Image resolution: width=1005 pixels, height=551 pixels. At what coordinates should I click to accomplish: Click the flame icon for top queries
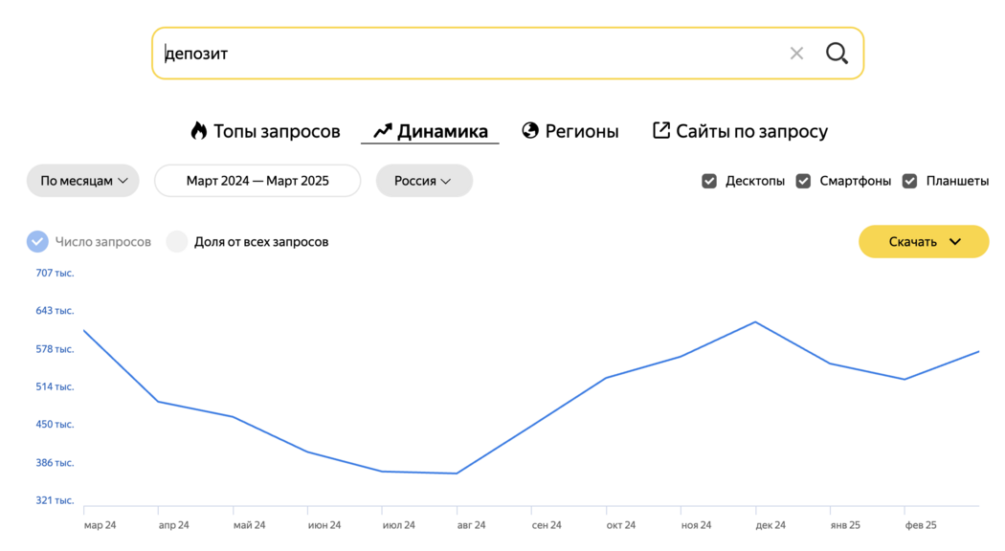tap(199, 131)
